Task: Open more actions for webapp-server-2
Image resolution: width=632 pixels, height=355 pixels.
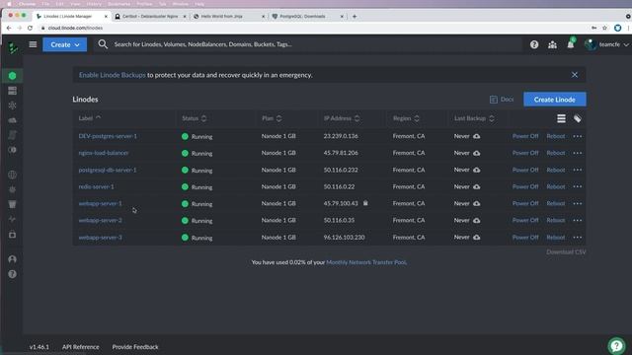Action: (x=577, y=221)
